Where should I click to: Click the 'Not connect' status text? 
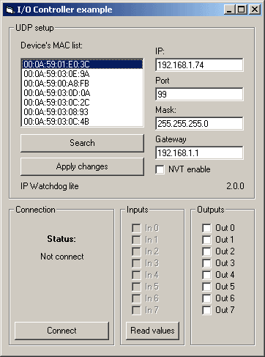point(62,257)
